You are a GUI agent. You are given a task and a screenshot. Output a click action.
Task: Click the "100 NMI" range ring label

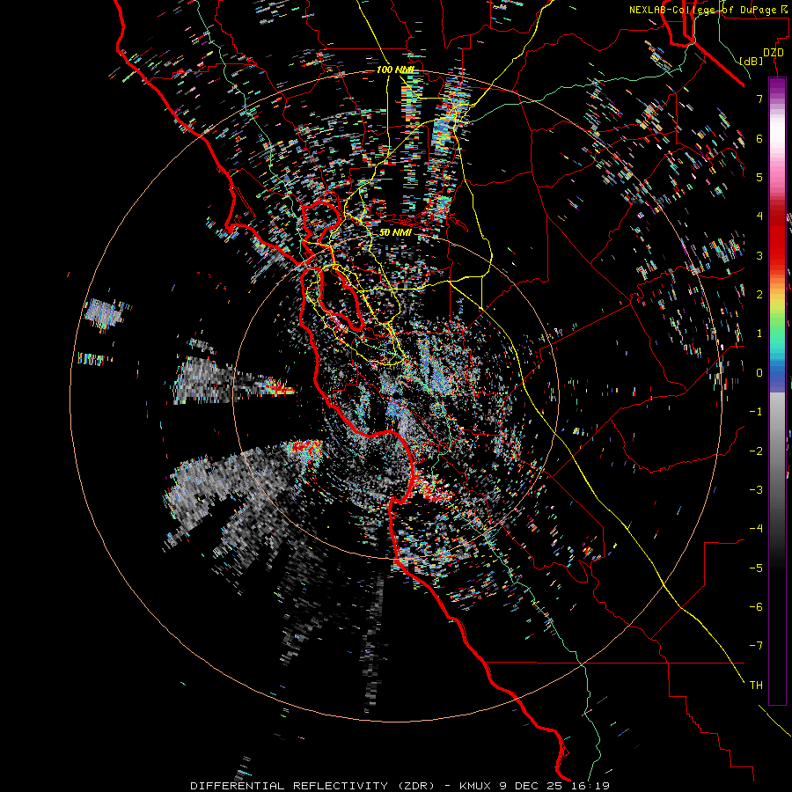[x=395, y=70]
